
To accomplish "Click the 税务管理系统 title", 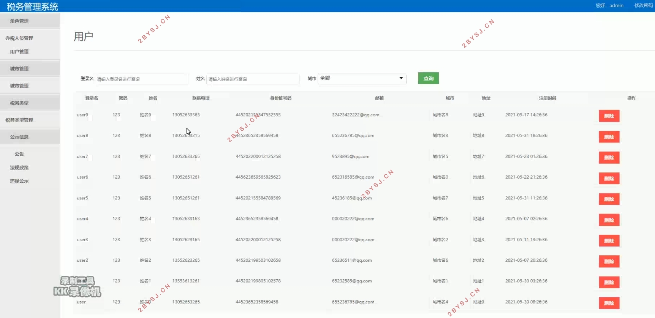I will (x=33, y=6).
